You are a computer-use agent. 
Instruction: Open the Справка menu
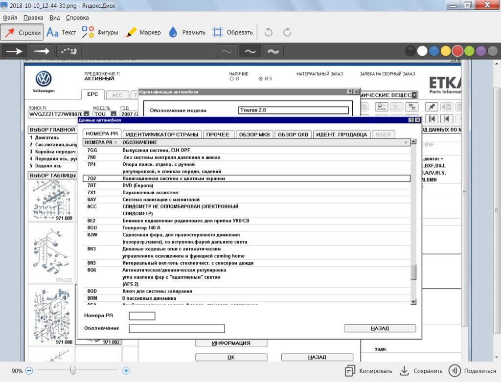pyautogui.click(x=77, y=18)
